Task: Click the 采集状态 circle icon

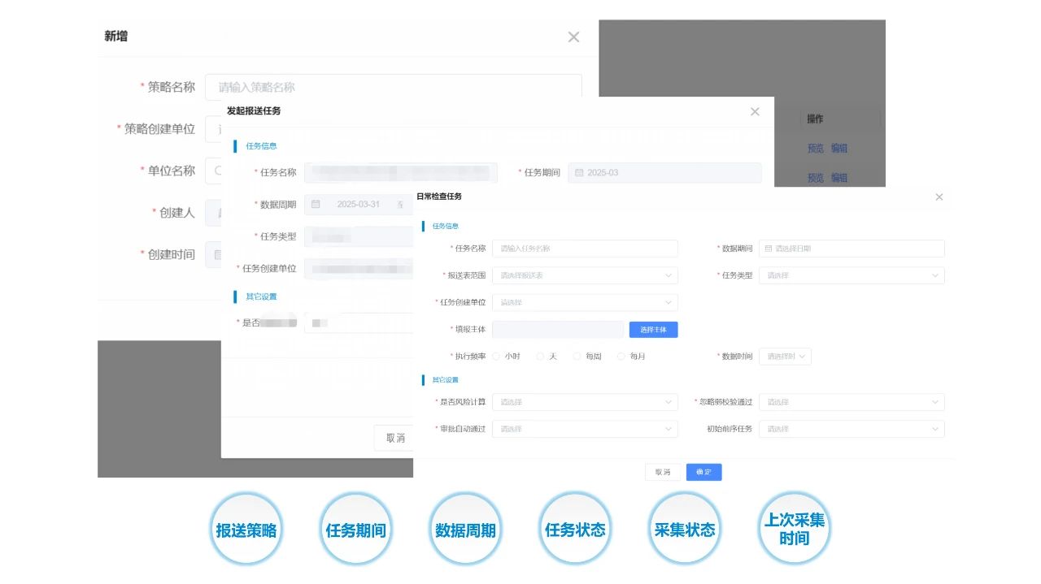Action: click(x=685, y=530)
